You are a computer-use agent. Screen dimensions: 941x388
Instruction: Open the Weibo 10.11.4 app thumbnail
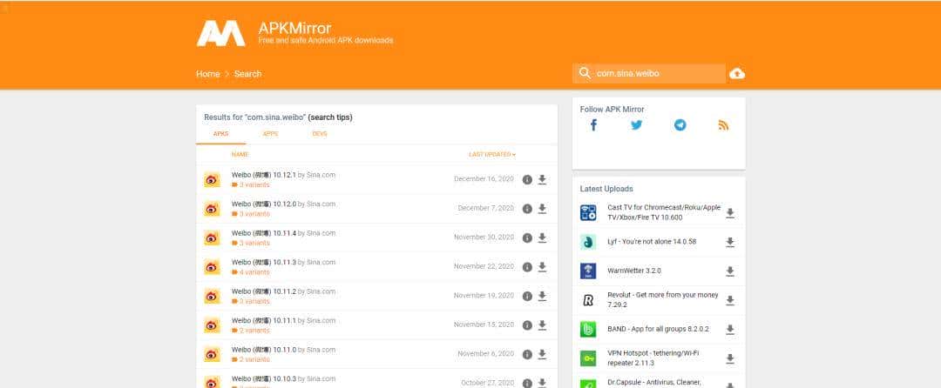(x=212, y=237)
